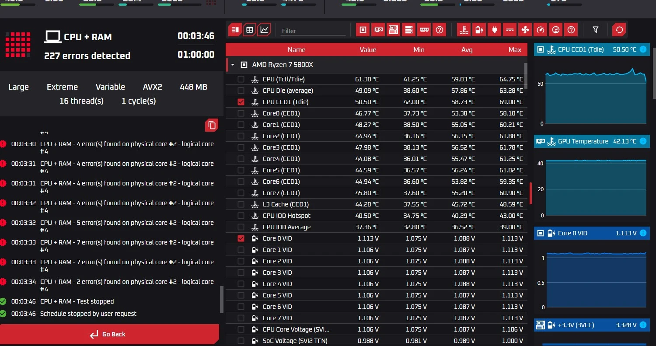656x346 pixels.
Task: Check the CPU Die (average) checkbox
Action: (x=241, y=91)
